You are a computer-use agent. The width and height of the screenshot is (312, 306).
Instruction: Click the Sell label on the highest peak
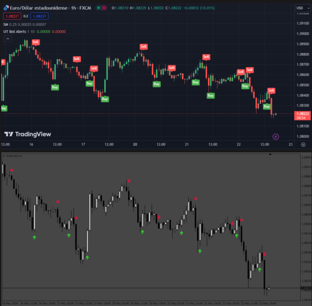pos(35,42)
